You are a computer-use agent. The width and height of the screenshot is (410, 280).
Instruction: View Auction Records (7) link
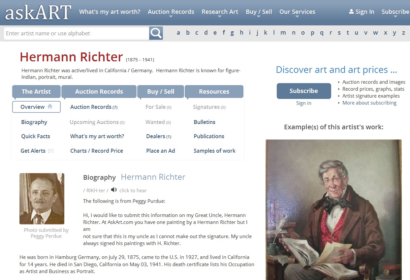[x=94, y=107]
